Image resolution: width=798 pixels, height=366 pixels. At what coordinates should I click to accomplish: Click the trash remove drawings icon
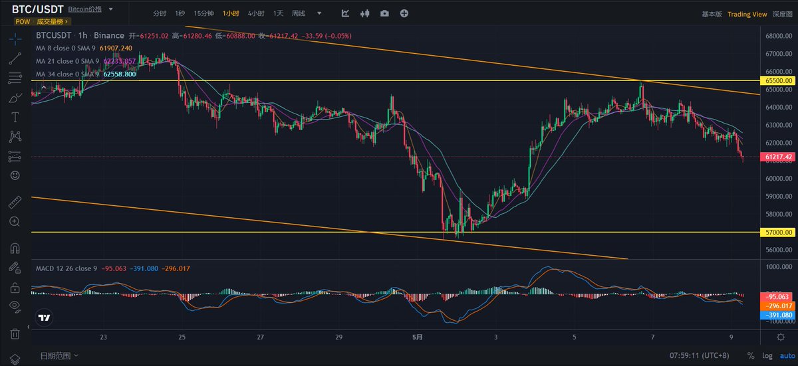tap(15, 333)
